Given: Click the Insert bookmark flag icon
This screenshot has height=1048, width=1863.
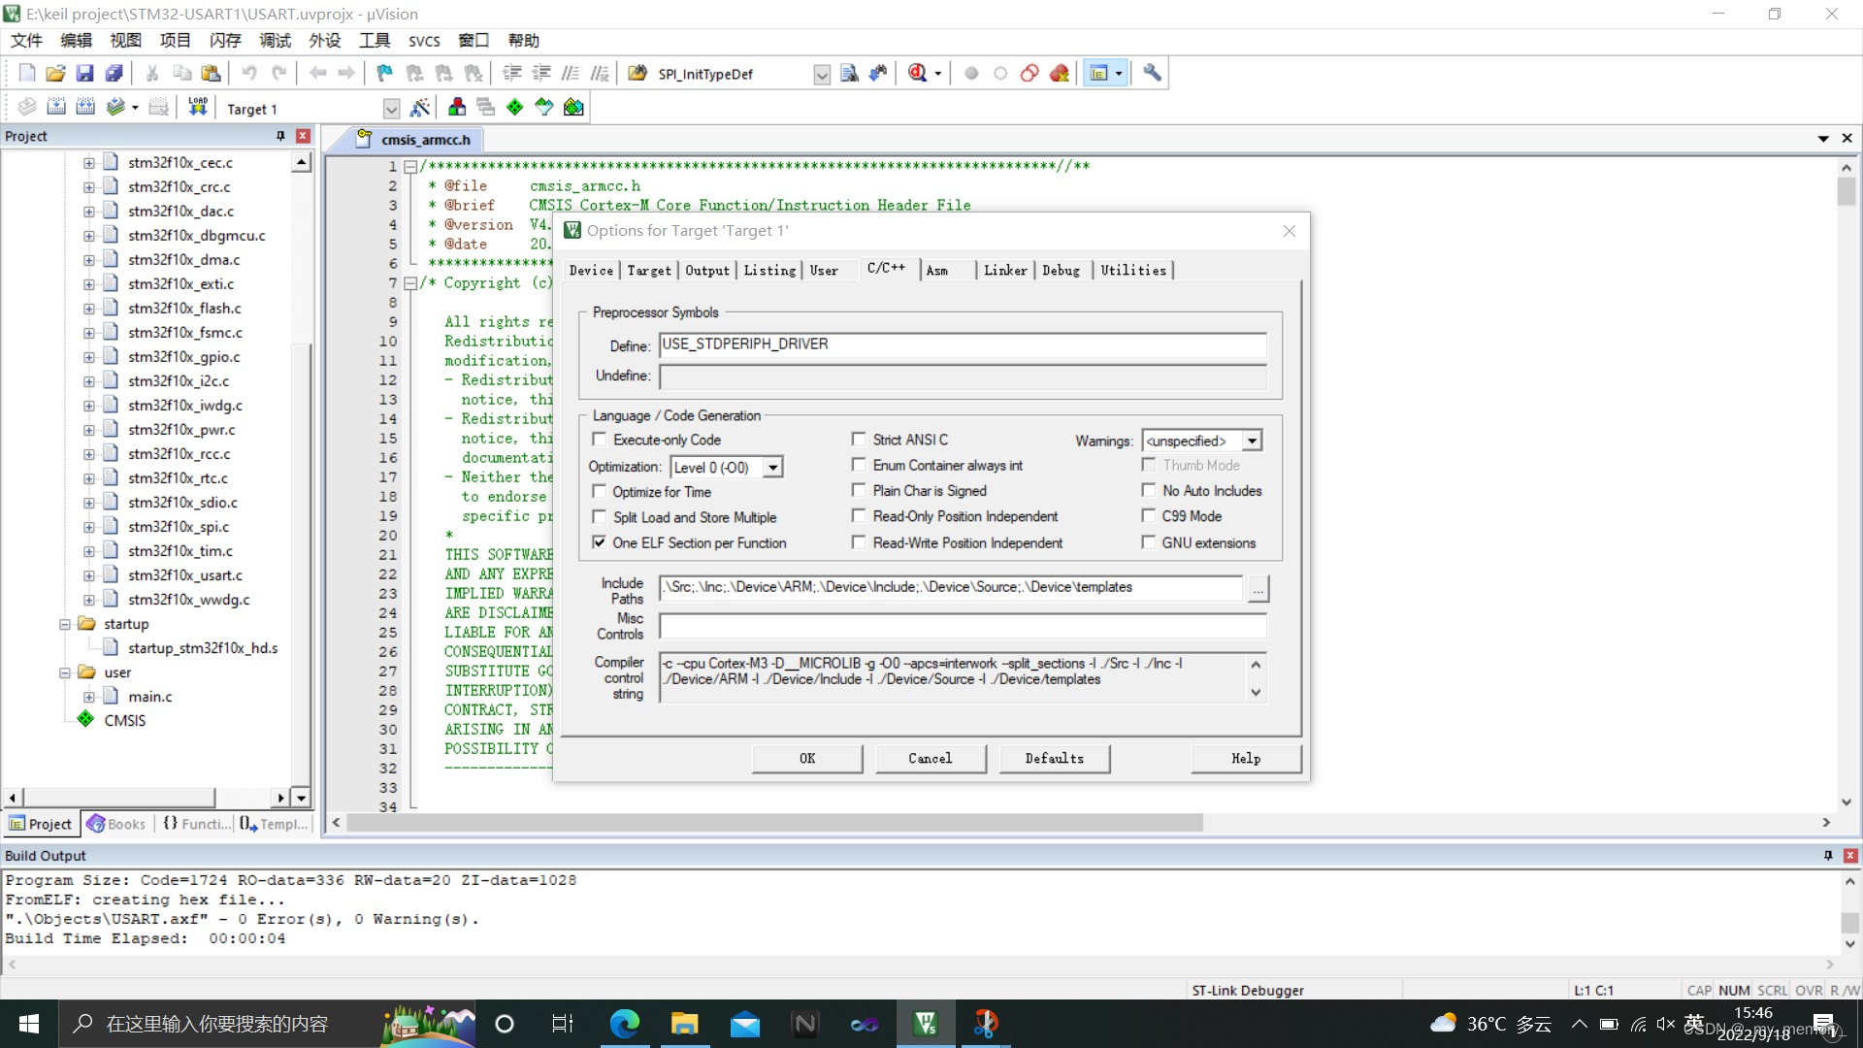Looking at the screenshot, I should (x=385, y=74).
